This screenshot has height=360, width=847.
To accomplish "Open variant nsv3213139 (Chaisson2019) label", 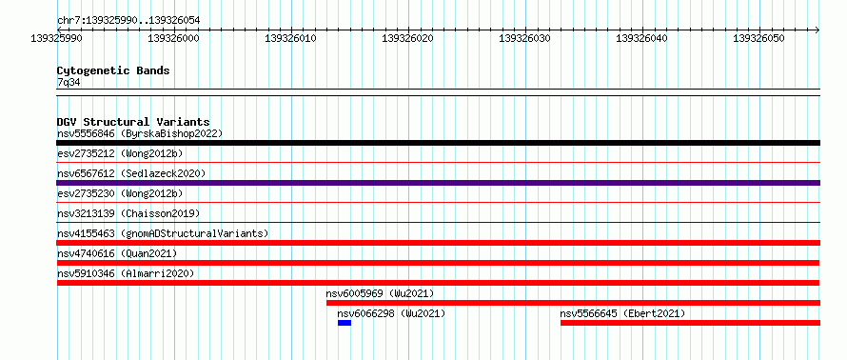I will tap(128, 213).
